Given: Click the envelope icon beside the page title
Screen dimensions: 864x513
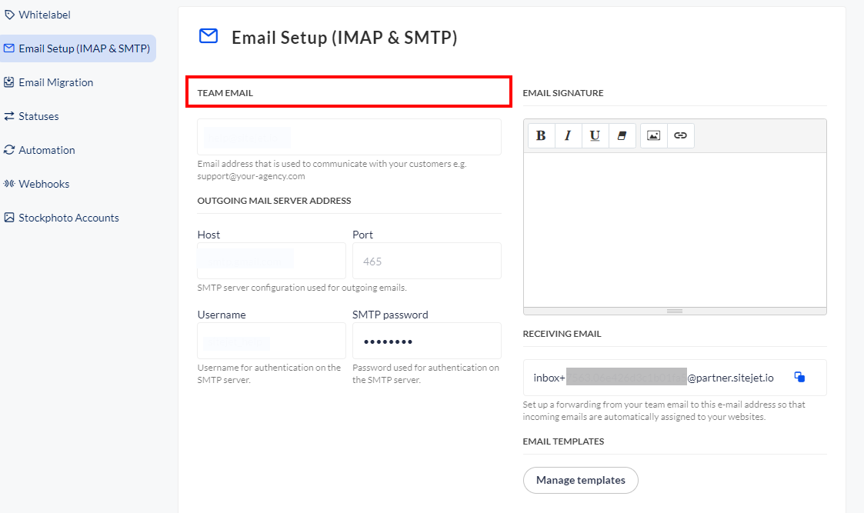Looking at the screenshot, I should 208,36.
